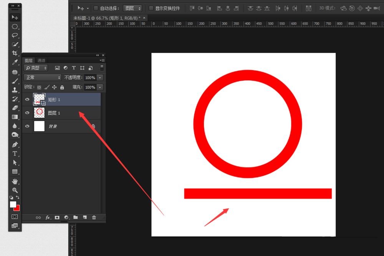384x256 pixels.
Task: Open the fx layer styles button
Action: 48,217
